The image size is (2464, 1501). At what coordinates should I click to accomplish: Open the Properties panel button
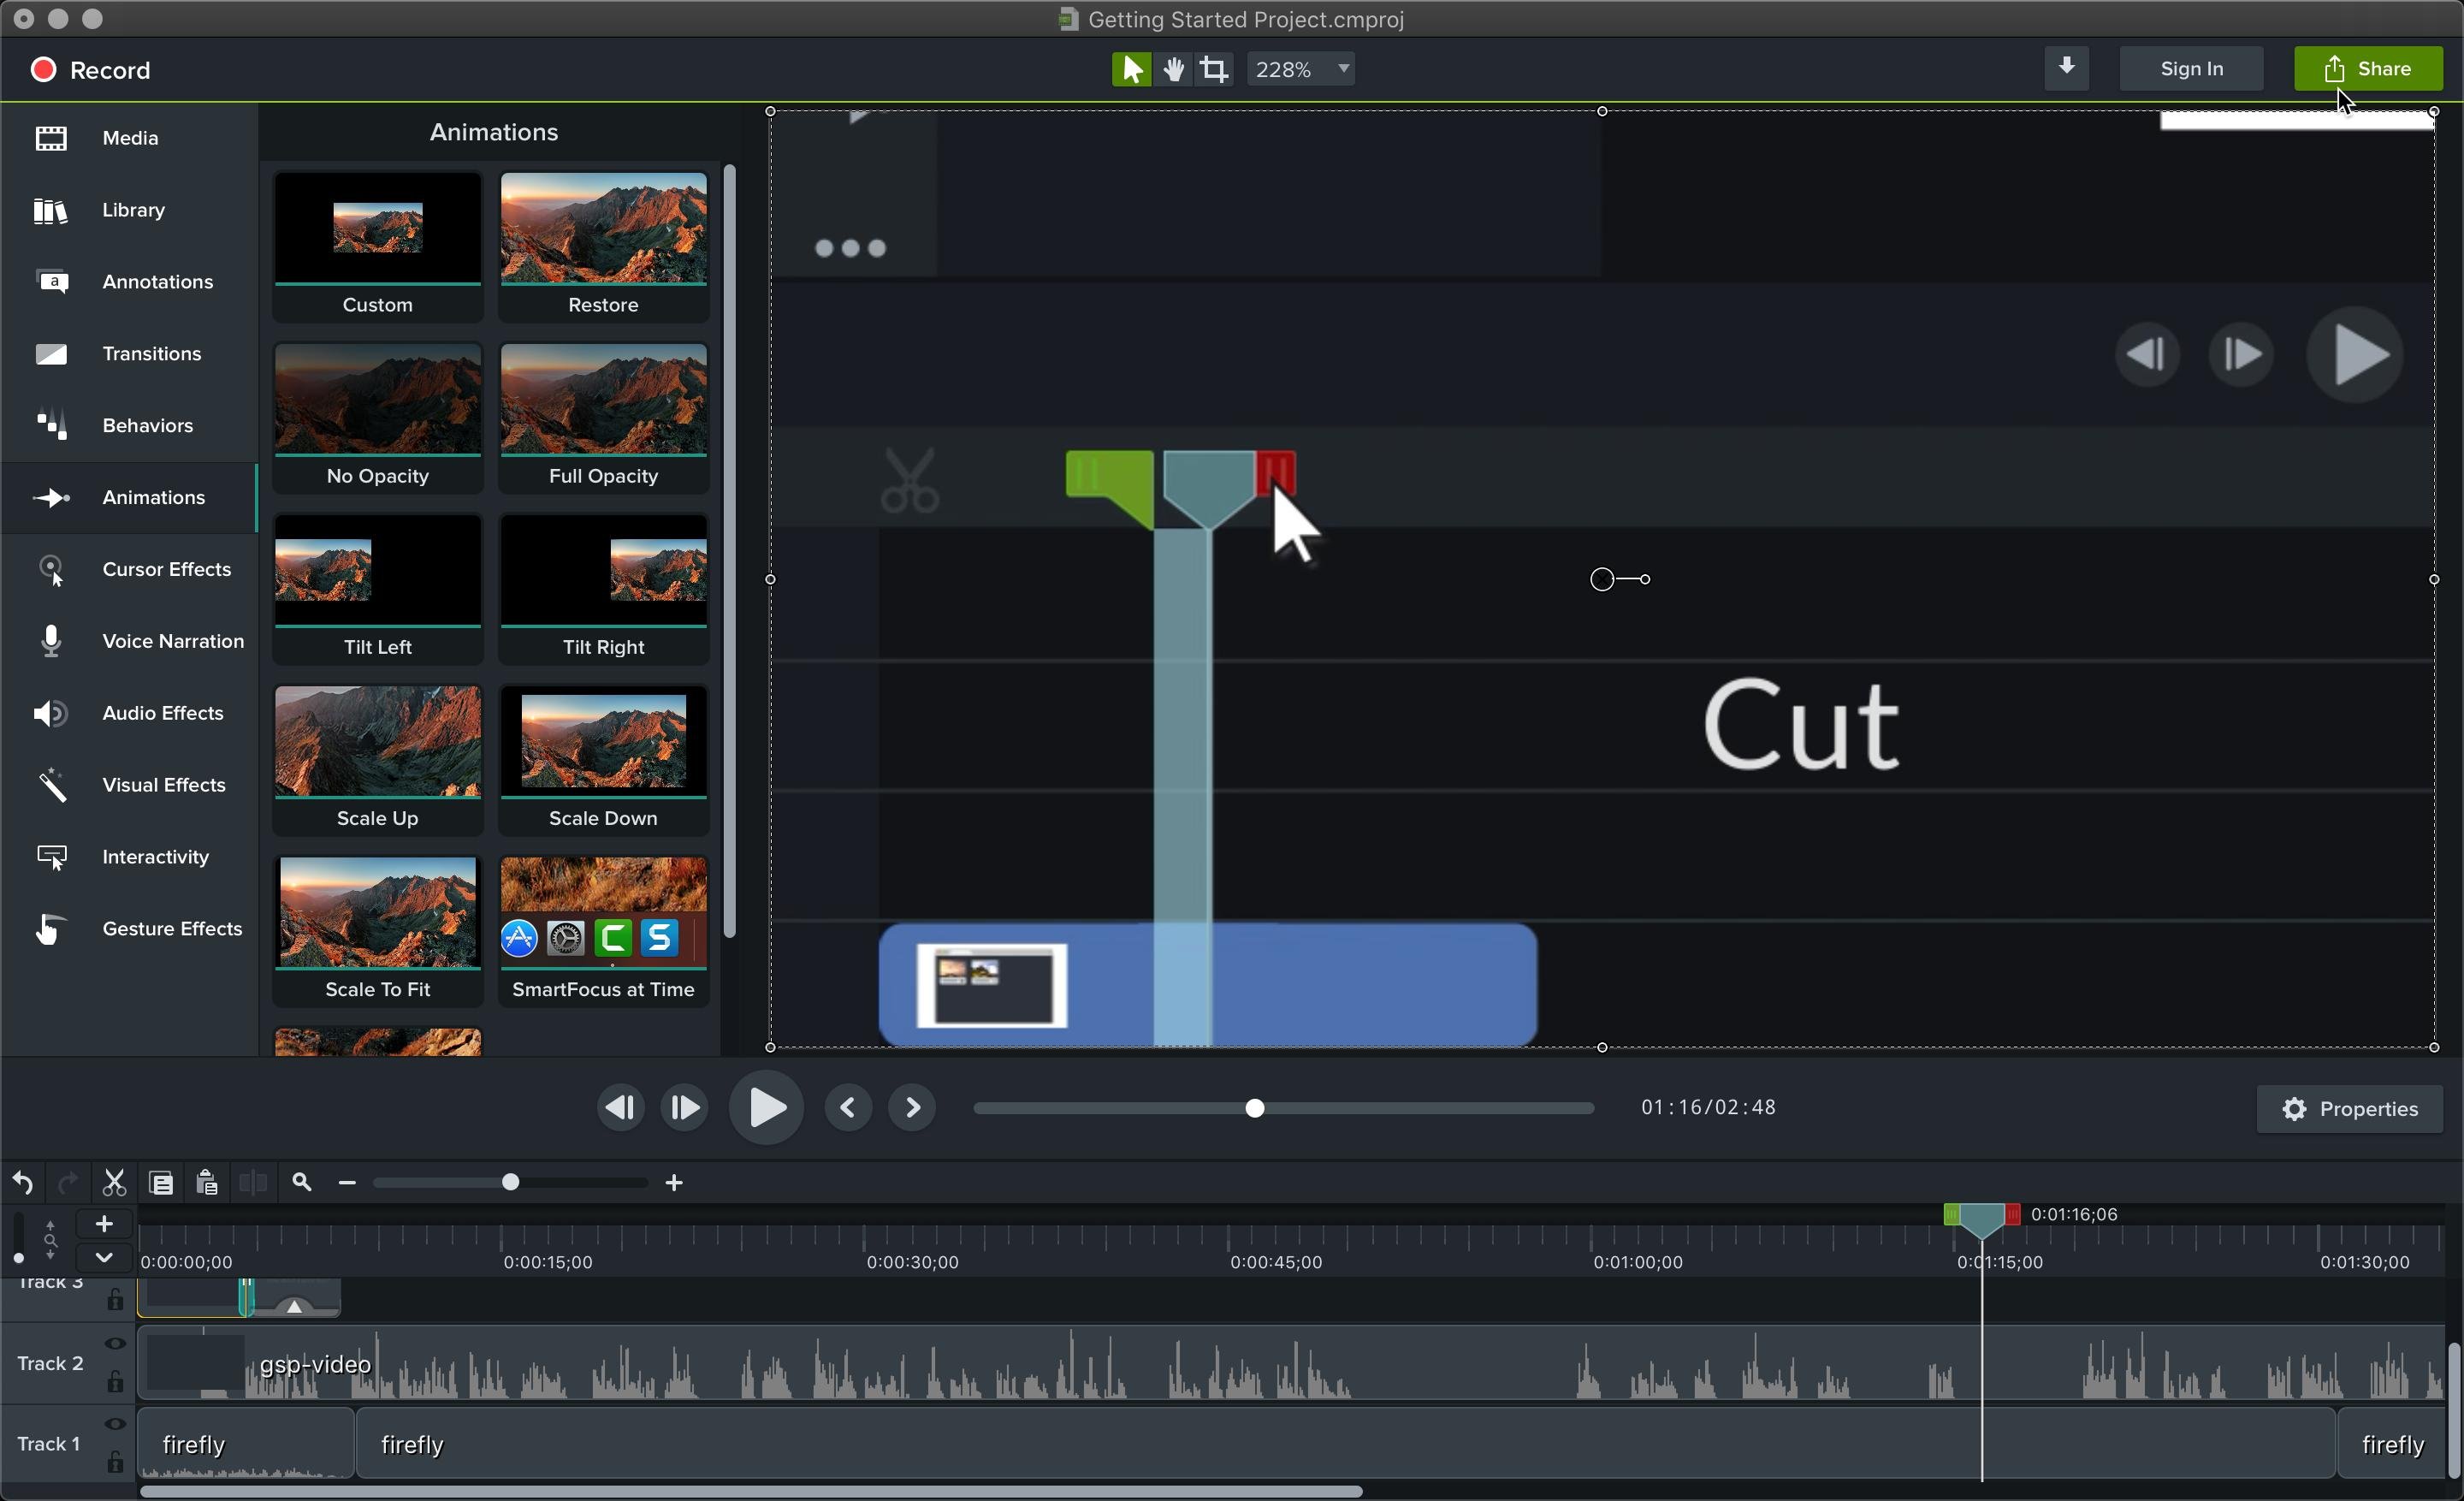point(2349,1109)
